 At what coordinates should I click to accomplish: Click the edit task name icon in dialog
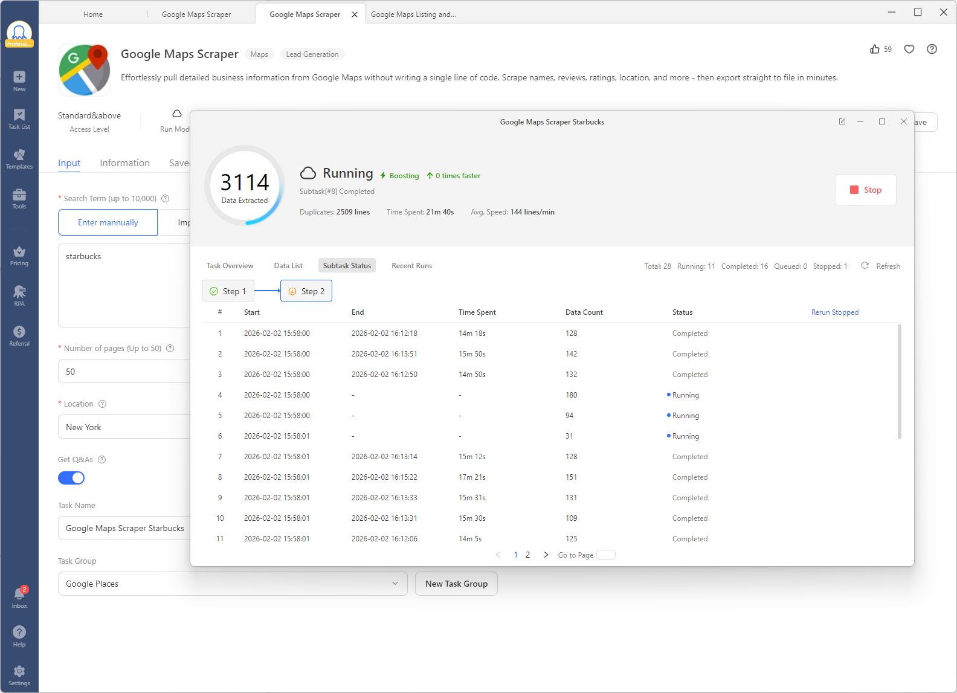pyautogui.click(x=842, y=121)
